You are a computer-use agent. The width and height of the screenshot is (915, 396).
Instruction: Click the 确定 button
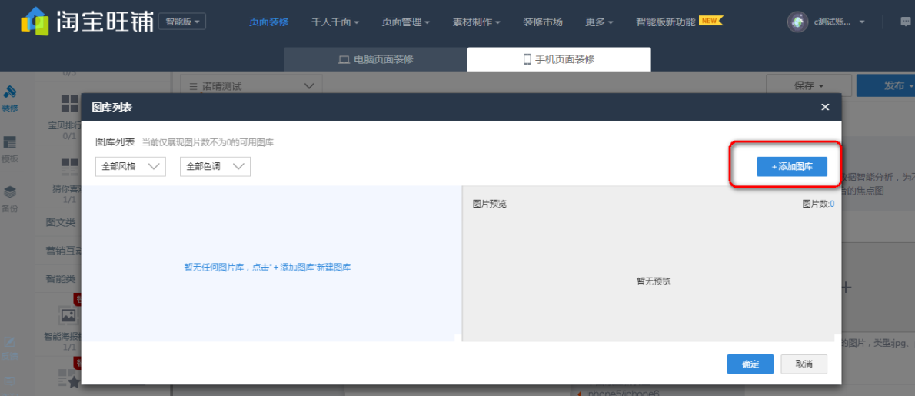point(750,364)
